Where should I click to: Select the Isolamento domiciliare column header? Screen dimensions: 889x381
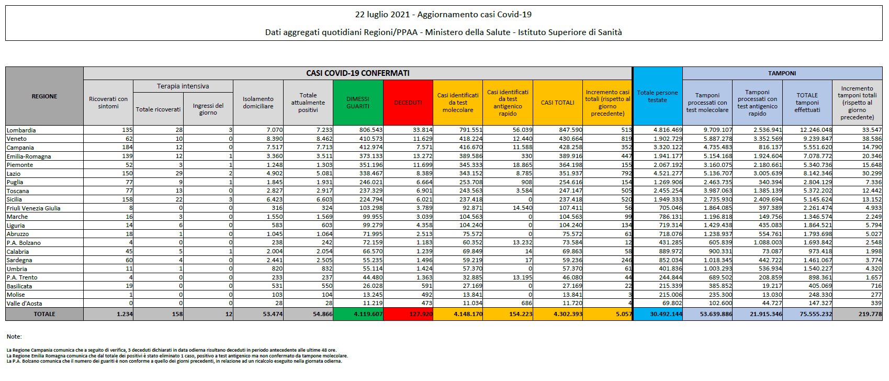pyautogui.click(x=258, y=103)
